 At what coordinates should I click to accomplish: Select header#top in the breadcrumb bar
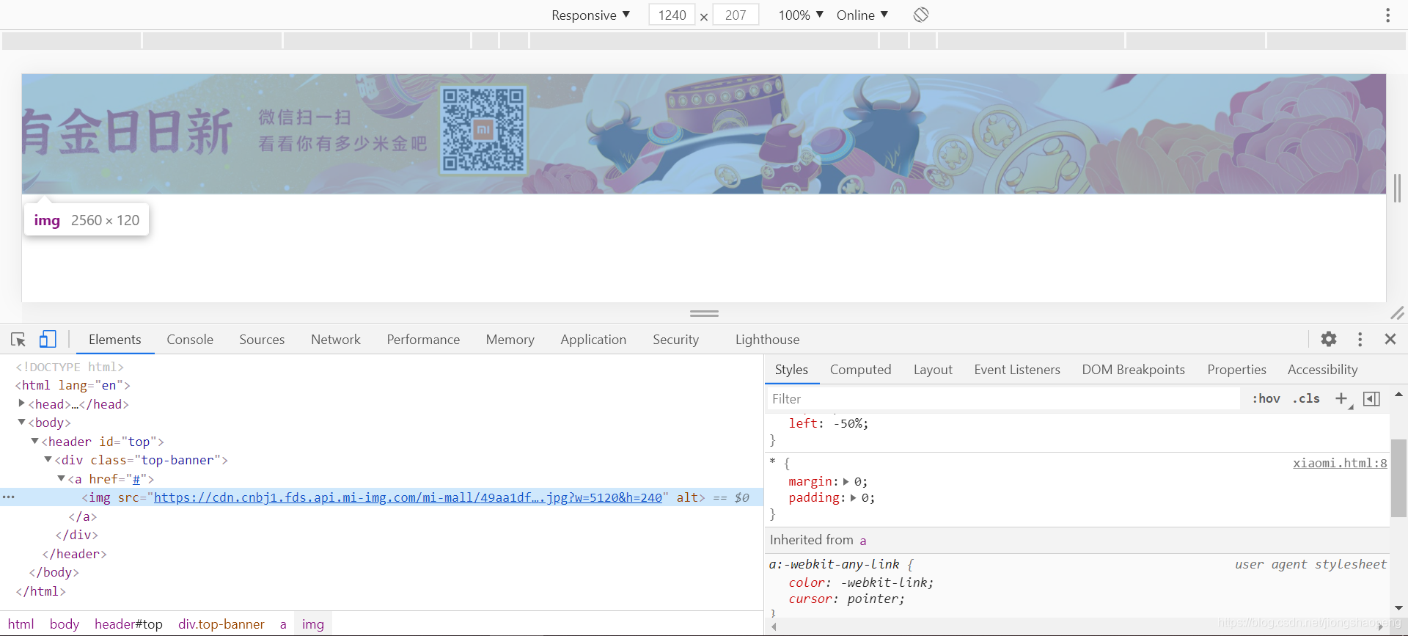point(128,624)
